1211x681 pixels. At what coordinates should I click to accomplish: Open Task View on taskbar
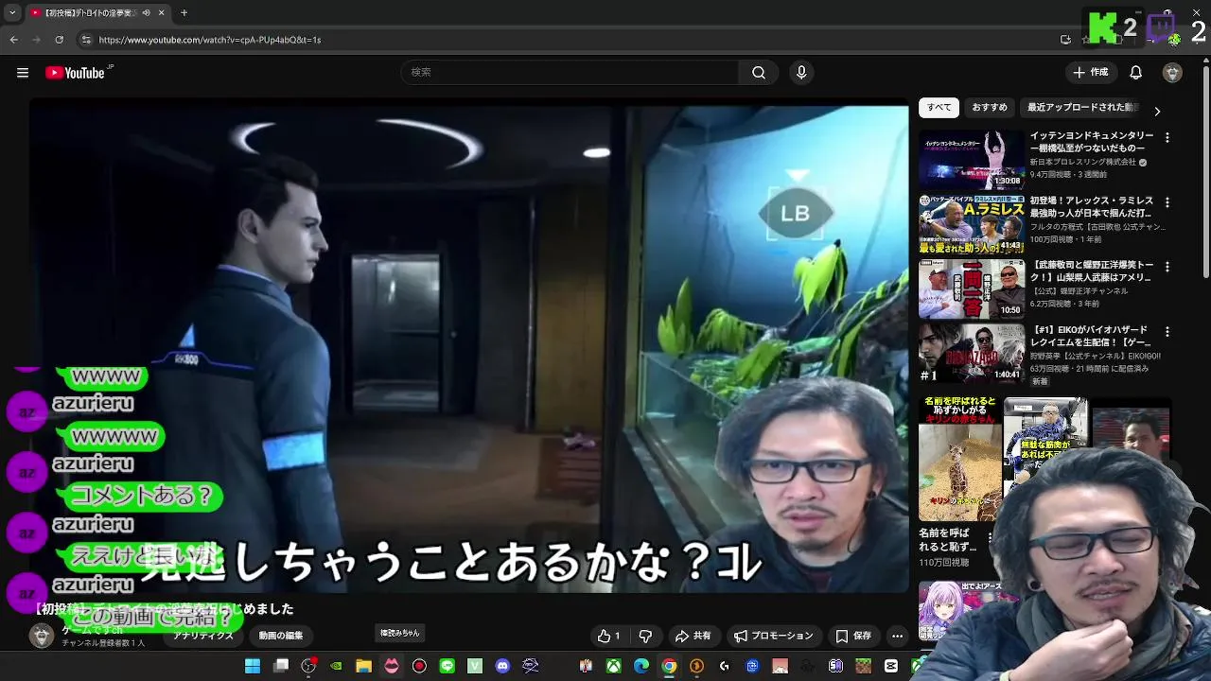pyautogui.click(x=281, y=666)
